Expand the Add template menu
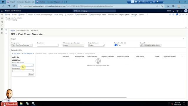188x106 pixels. pos(28,54)
